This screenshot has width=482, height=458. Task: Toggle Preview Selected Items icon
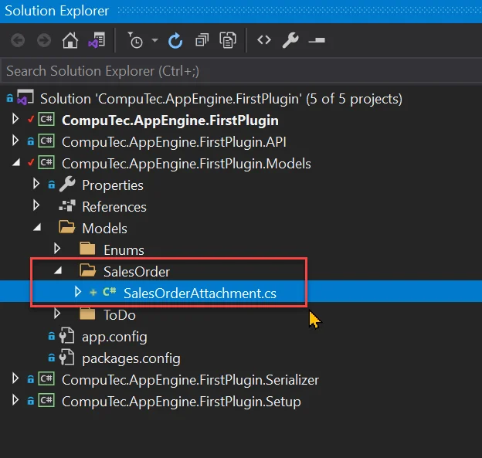click(316, 40)
